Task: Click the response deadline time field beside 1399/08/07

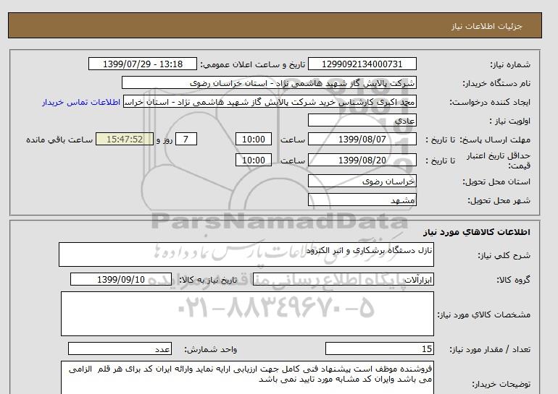Action: (254, 139)
